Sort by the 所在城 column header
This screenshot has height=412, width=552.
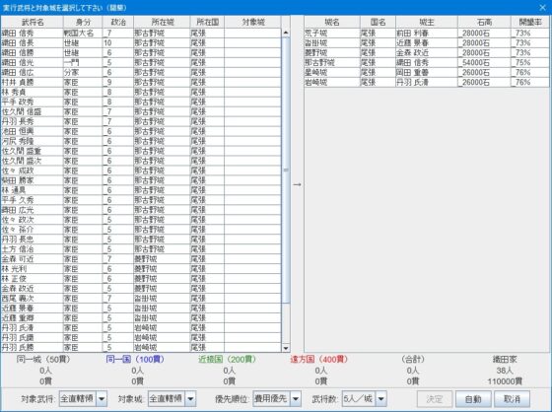(162, 22)
